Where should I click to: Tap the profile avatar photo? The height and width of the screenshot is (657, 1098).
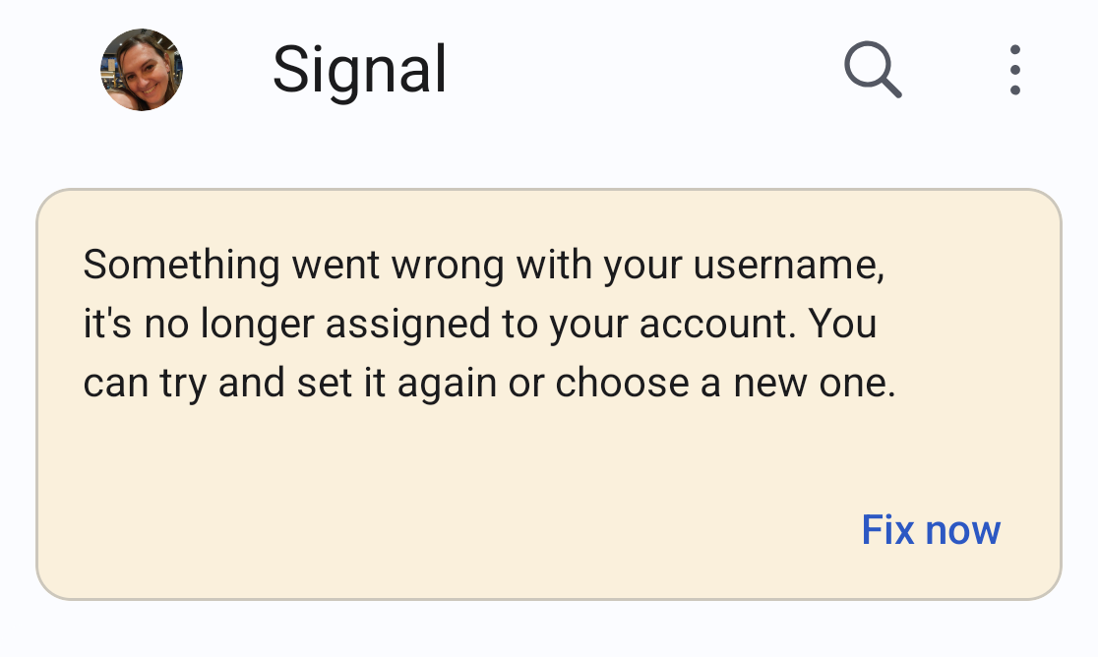point(142,70)
